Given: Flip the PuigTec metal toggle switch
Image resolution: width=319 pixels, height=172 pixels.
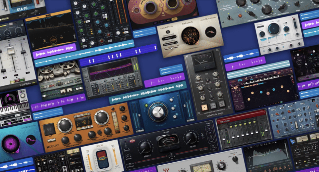Looking at the screenshot, I should [x=230, y=18].
